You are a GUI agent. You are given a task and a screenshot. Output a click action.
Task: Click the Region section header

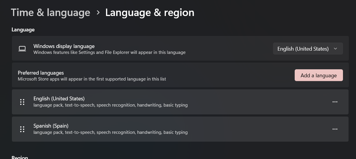pyautogui.click(x=20, y=157)
